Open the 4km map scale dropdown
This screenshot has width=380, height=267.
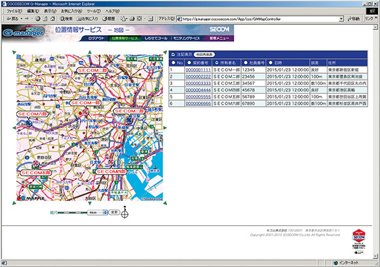[x=98, y=212]
